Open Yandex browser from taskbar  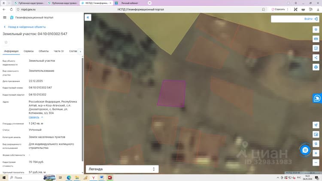coord(94,178)
